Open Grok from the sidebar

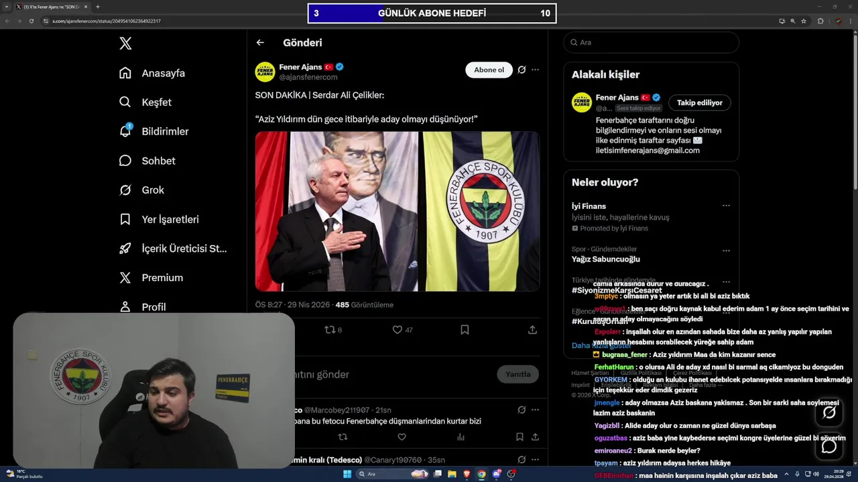(x=141, y=190)
